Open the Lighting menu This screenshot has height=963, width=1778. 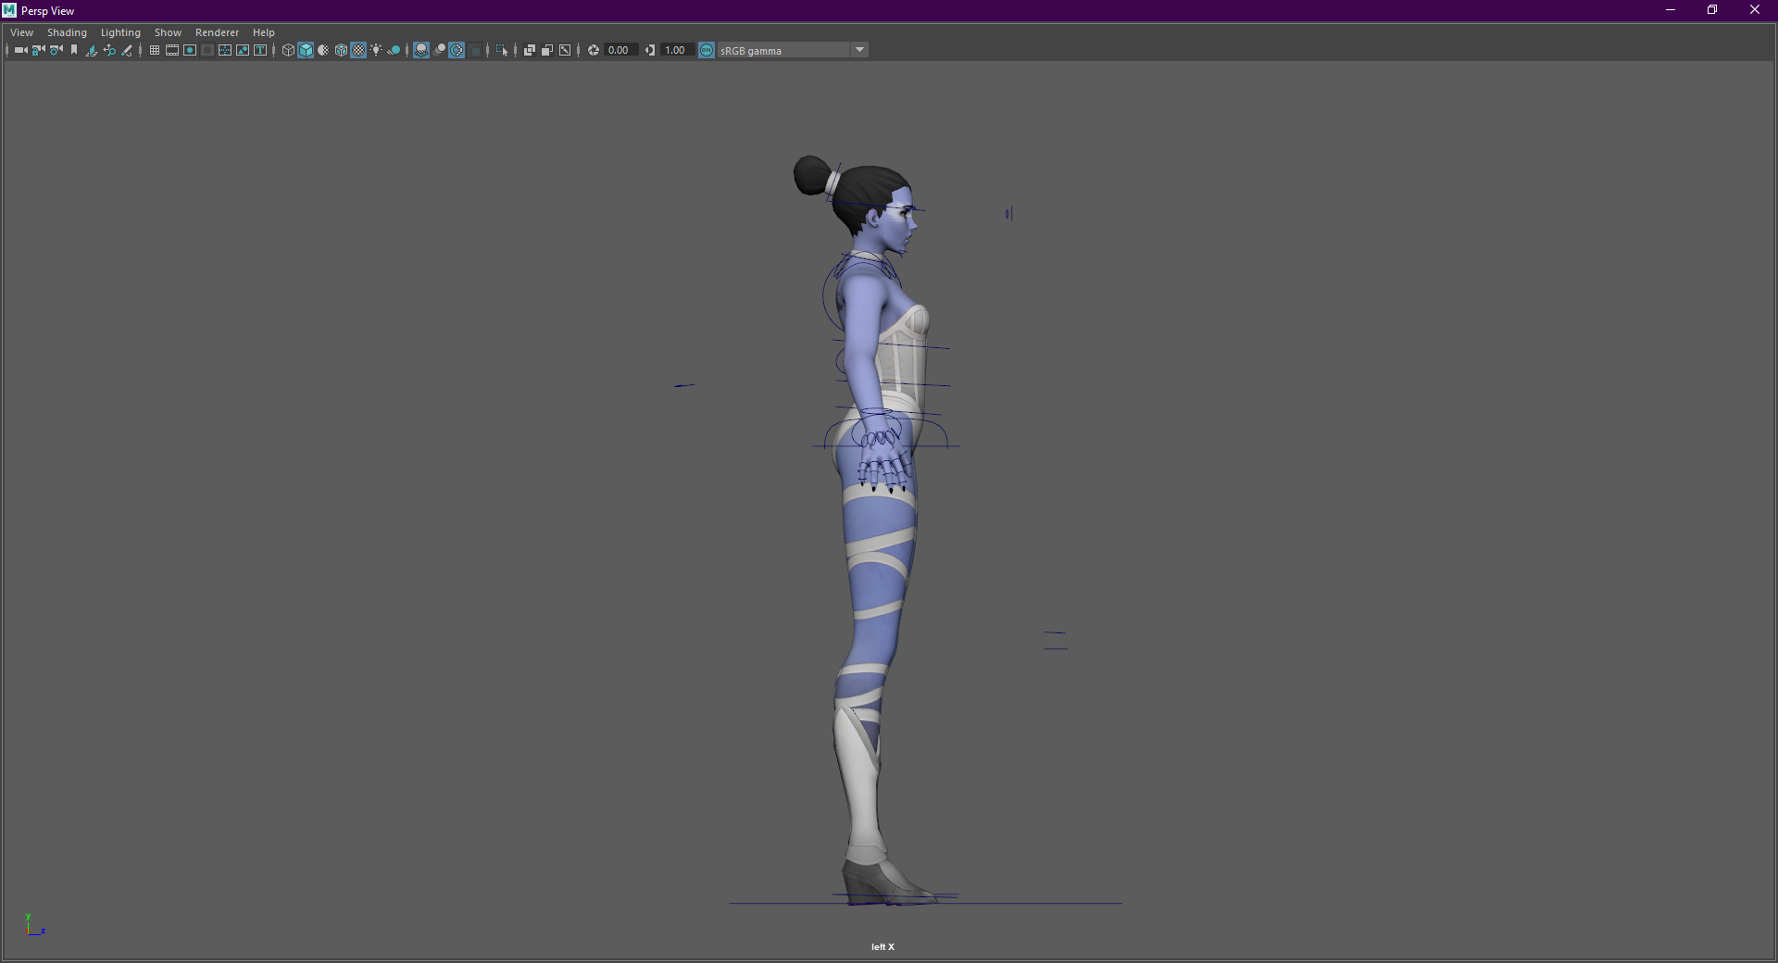(x=120, y=32)
